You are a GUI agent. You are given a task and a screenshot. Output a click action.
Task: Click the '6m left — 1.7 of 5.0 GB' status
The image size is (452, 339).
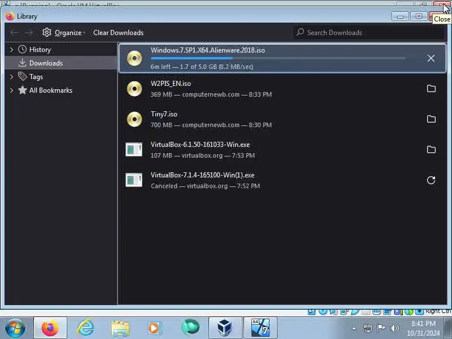tap(202, 67)
